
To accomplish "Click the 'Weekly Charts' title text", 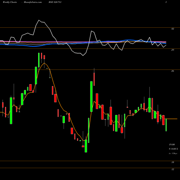I will pos(10,2).
